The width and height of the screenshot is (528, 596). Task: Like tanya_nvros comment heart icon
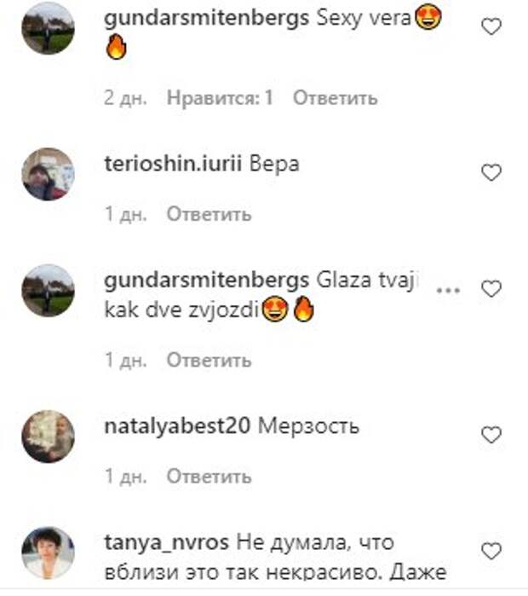491,551
